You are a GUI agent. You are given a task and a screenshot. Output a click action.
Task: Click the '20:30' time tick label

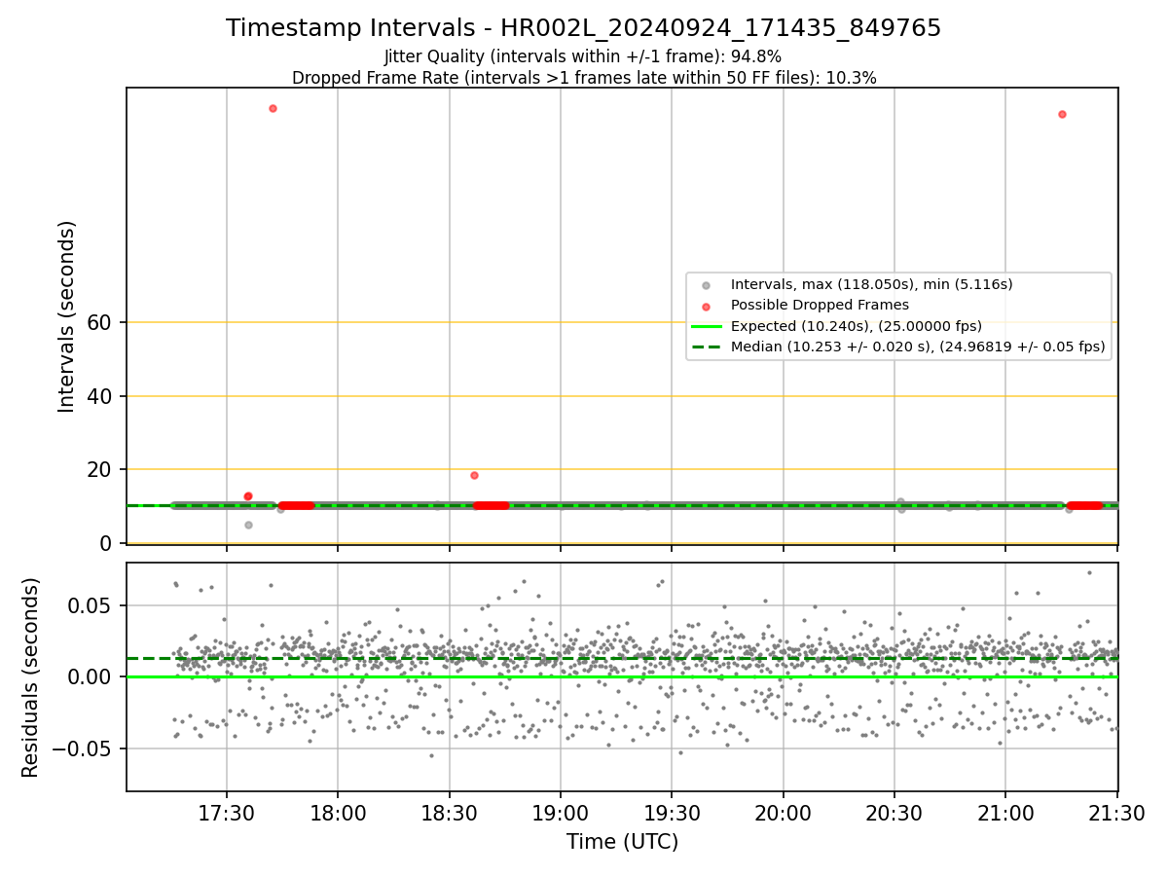pos(894,813)
